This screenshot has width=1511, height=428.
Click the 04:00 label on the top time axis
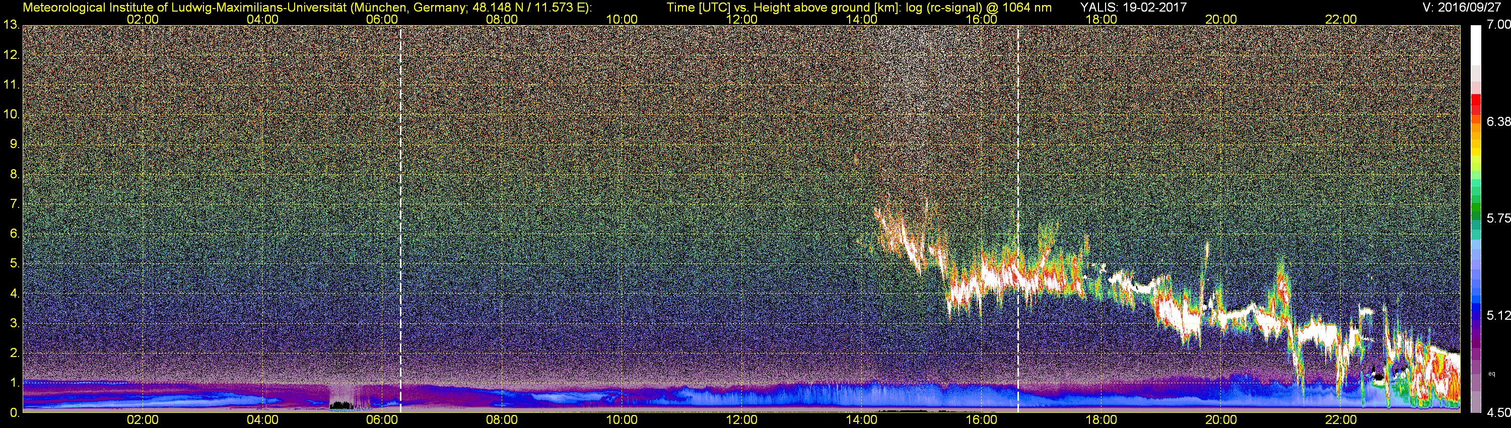click(262, 19)
